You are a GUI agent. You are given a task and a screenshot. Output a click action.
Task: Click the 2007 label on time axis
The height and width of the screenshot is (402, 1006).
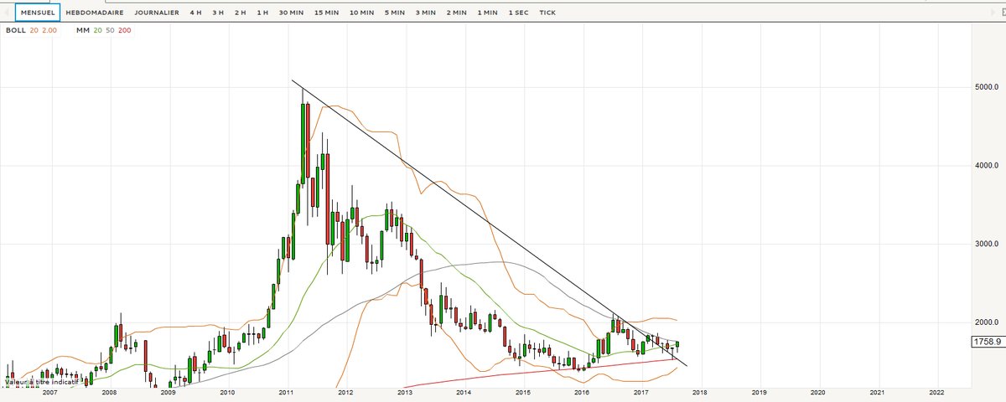click(x=49, y=392)
